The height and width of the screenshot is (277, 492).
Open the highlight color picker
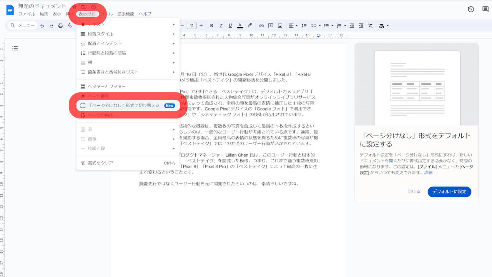(x=250, y=26)
